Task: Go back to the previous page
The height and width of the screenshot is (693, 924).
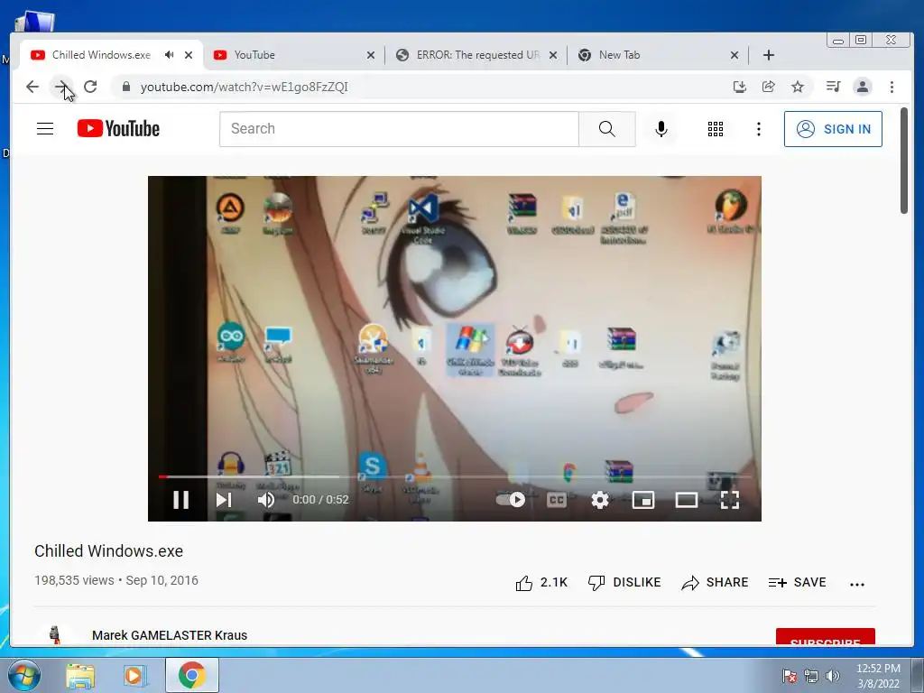Action: click(32, 87)
